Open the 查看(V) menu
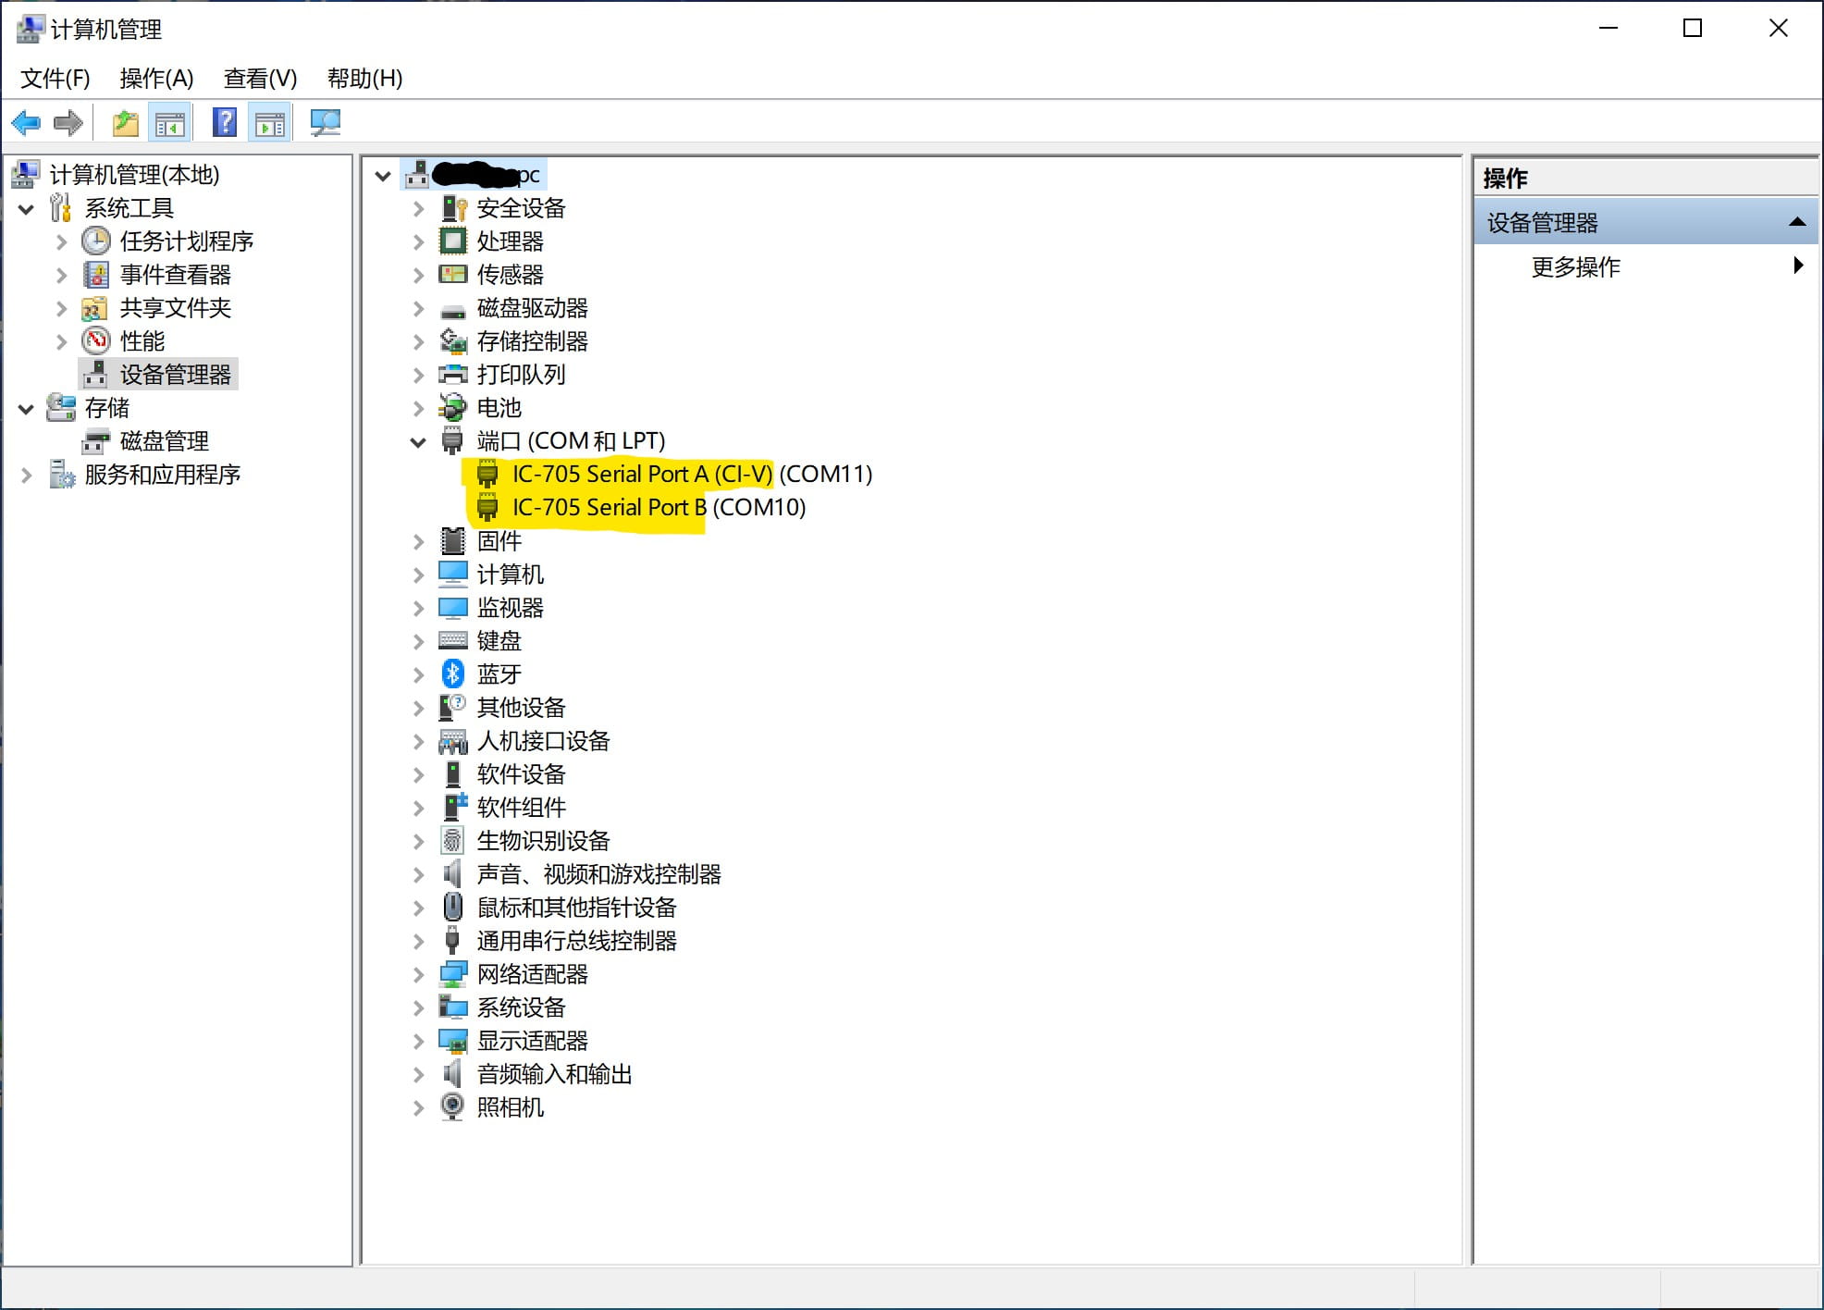The width and height of the screenshot is (1824, 1310). point(260,79)
